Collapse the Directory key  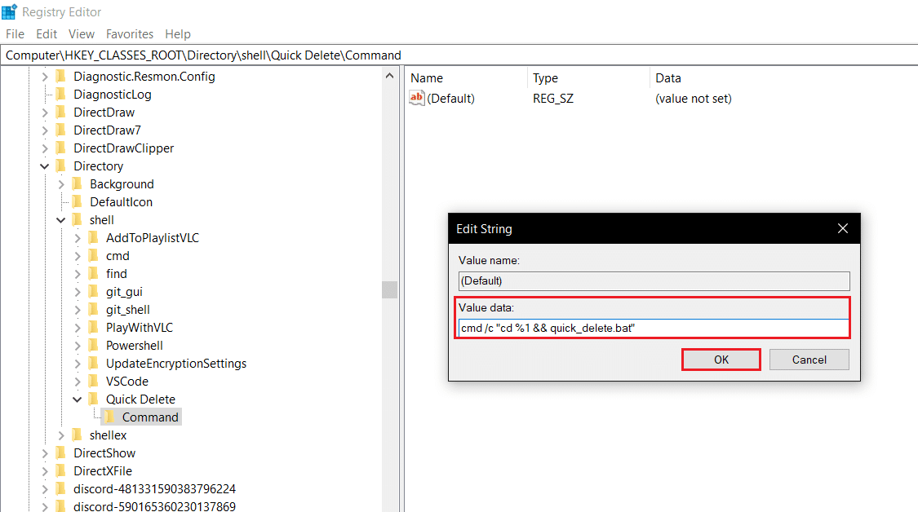coord(45,166)
